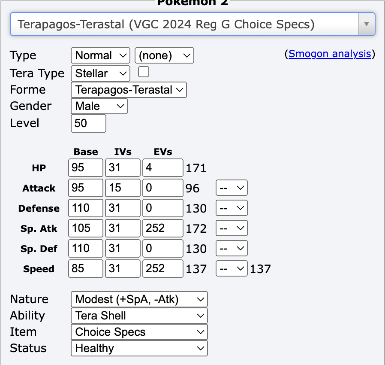Click the Speed Base stat field
385x365 pixels.
[x=86, y=268]
